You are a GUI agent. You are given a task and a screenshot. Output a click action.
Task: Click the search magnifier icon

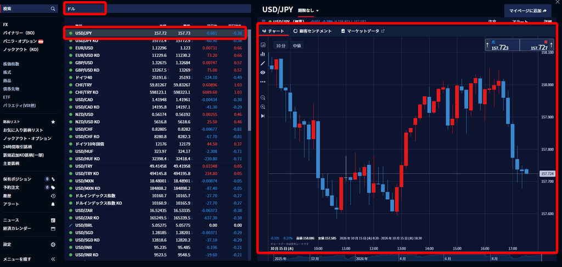tap(53, 9)
